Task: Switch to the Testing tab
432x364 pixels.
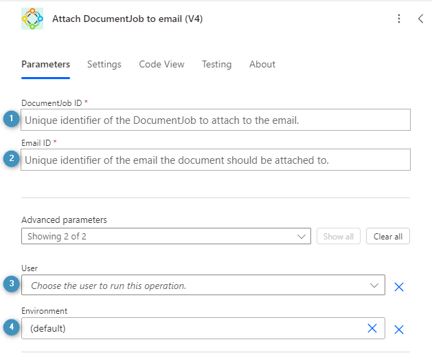Action: pos(216,64)
